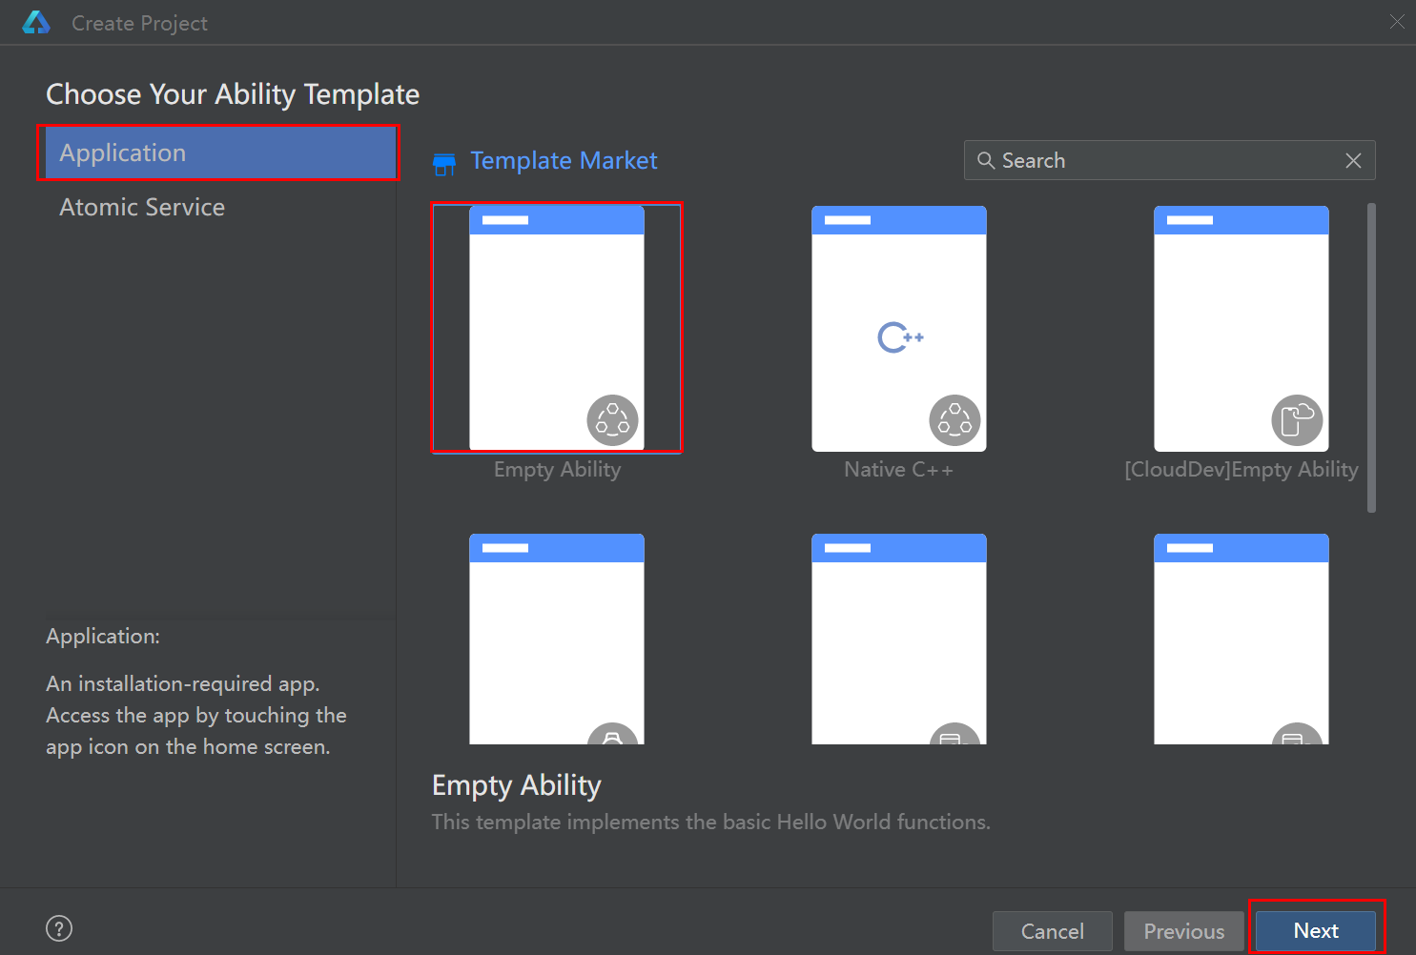Click the Cancel button
Viewport: 1416px width, 955px height.
(1053, 931)
